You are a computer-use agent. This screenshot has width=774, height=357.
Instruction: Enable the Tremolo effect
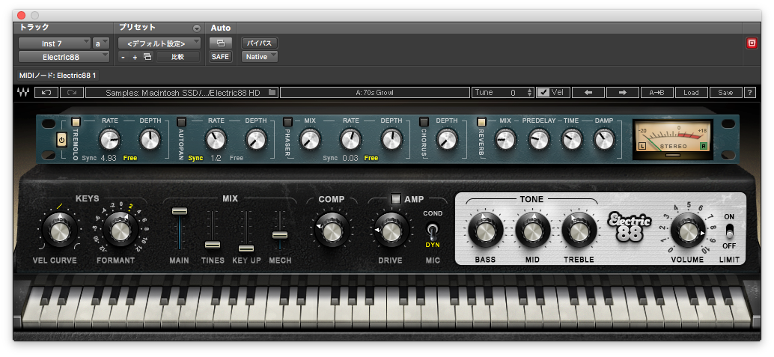(x=76, y=121)
